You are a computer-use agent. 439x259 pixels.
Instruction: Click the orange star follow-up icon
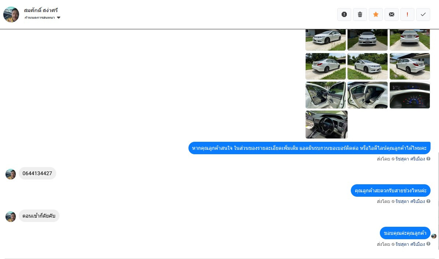click(x=376, y=14)
